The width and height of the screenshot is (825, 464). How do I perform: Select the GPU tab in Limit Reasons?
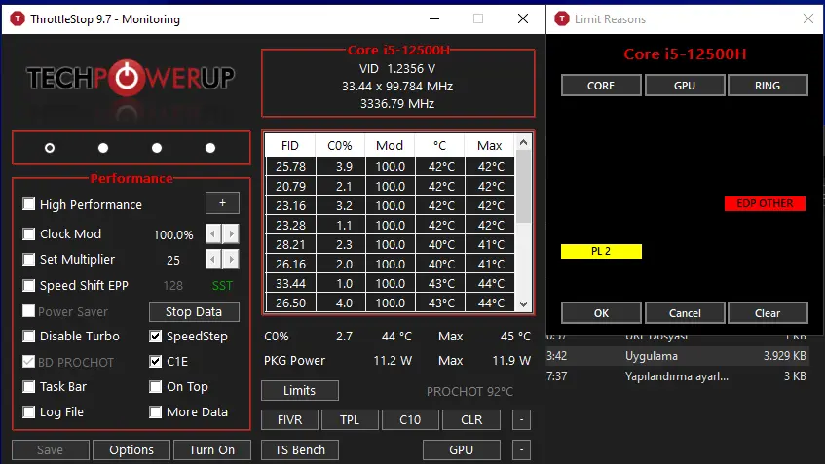pyautogui.click(x=685, y=86)
